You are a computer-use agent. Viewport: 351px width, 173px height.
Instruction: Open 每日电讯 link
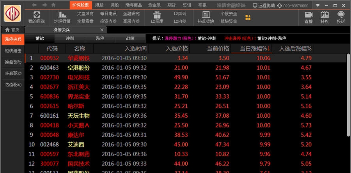[108, 14]
